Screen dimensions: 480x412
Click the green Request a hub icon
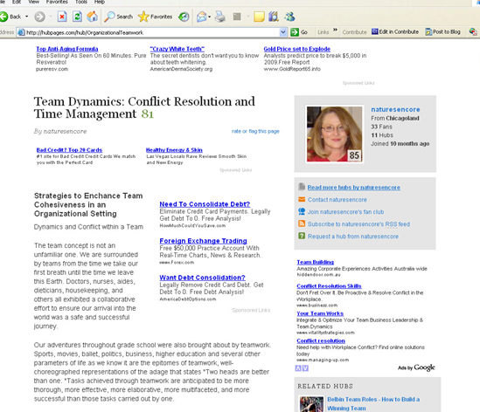(302, 236)
